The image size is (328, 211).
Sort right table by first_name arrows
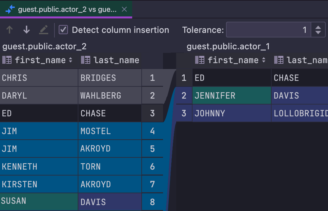click(x=263, y=60)
